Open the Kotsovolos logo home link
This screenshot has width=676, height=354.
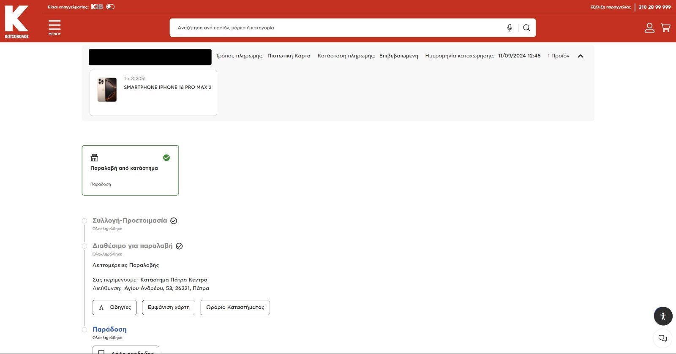tap(16, 21)
